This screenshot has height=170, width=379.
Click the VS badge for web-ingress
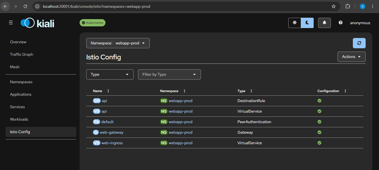97,143
